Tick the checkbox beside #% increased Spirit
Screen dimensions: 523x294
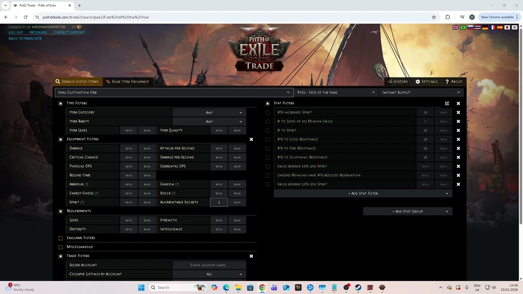[268, 112]
